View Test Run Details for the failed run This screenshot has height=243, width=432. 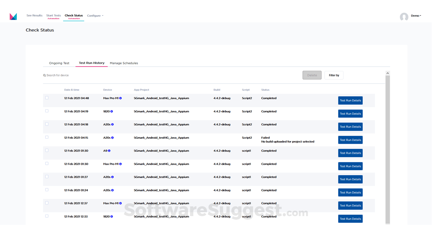point(350,140)
